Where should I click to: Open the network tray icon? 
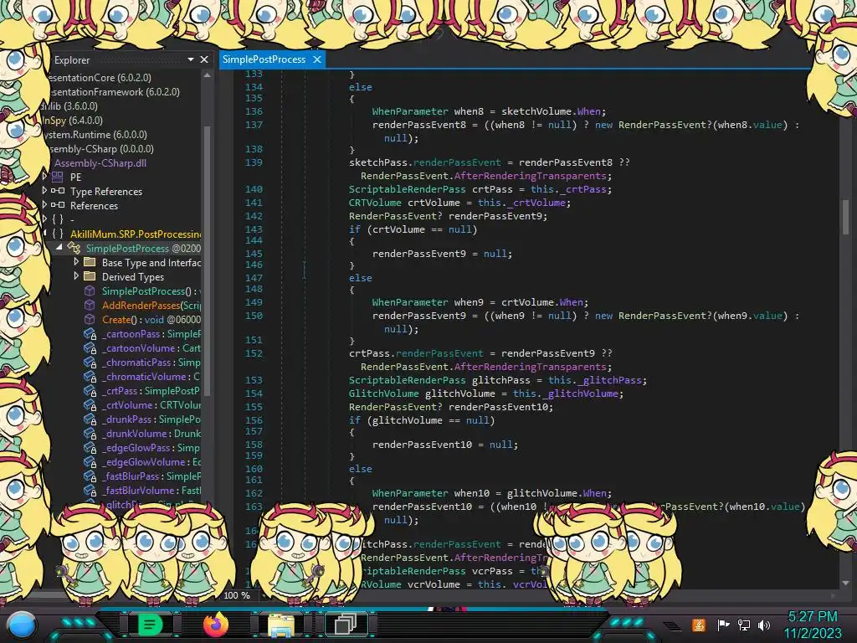tap(744, 625)
